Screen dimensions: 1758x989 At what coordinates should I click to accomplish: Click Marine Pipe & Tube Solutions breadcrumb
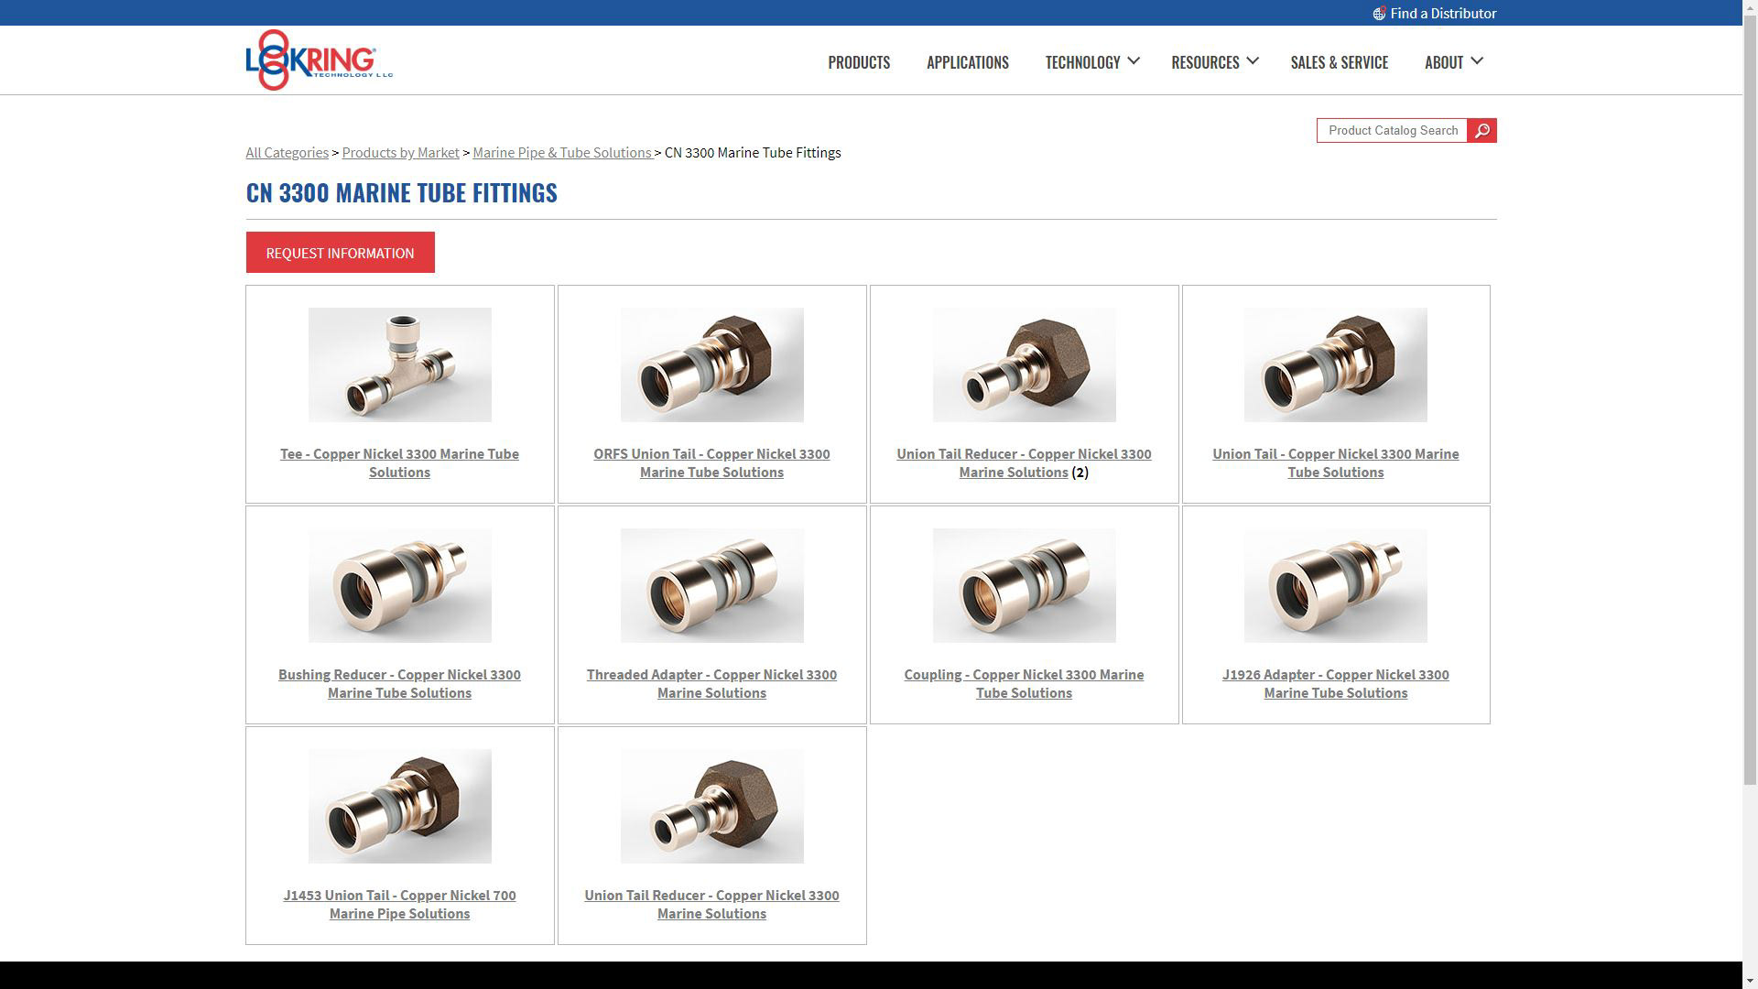[561, 153]
